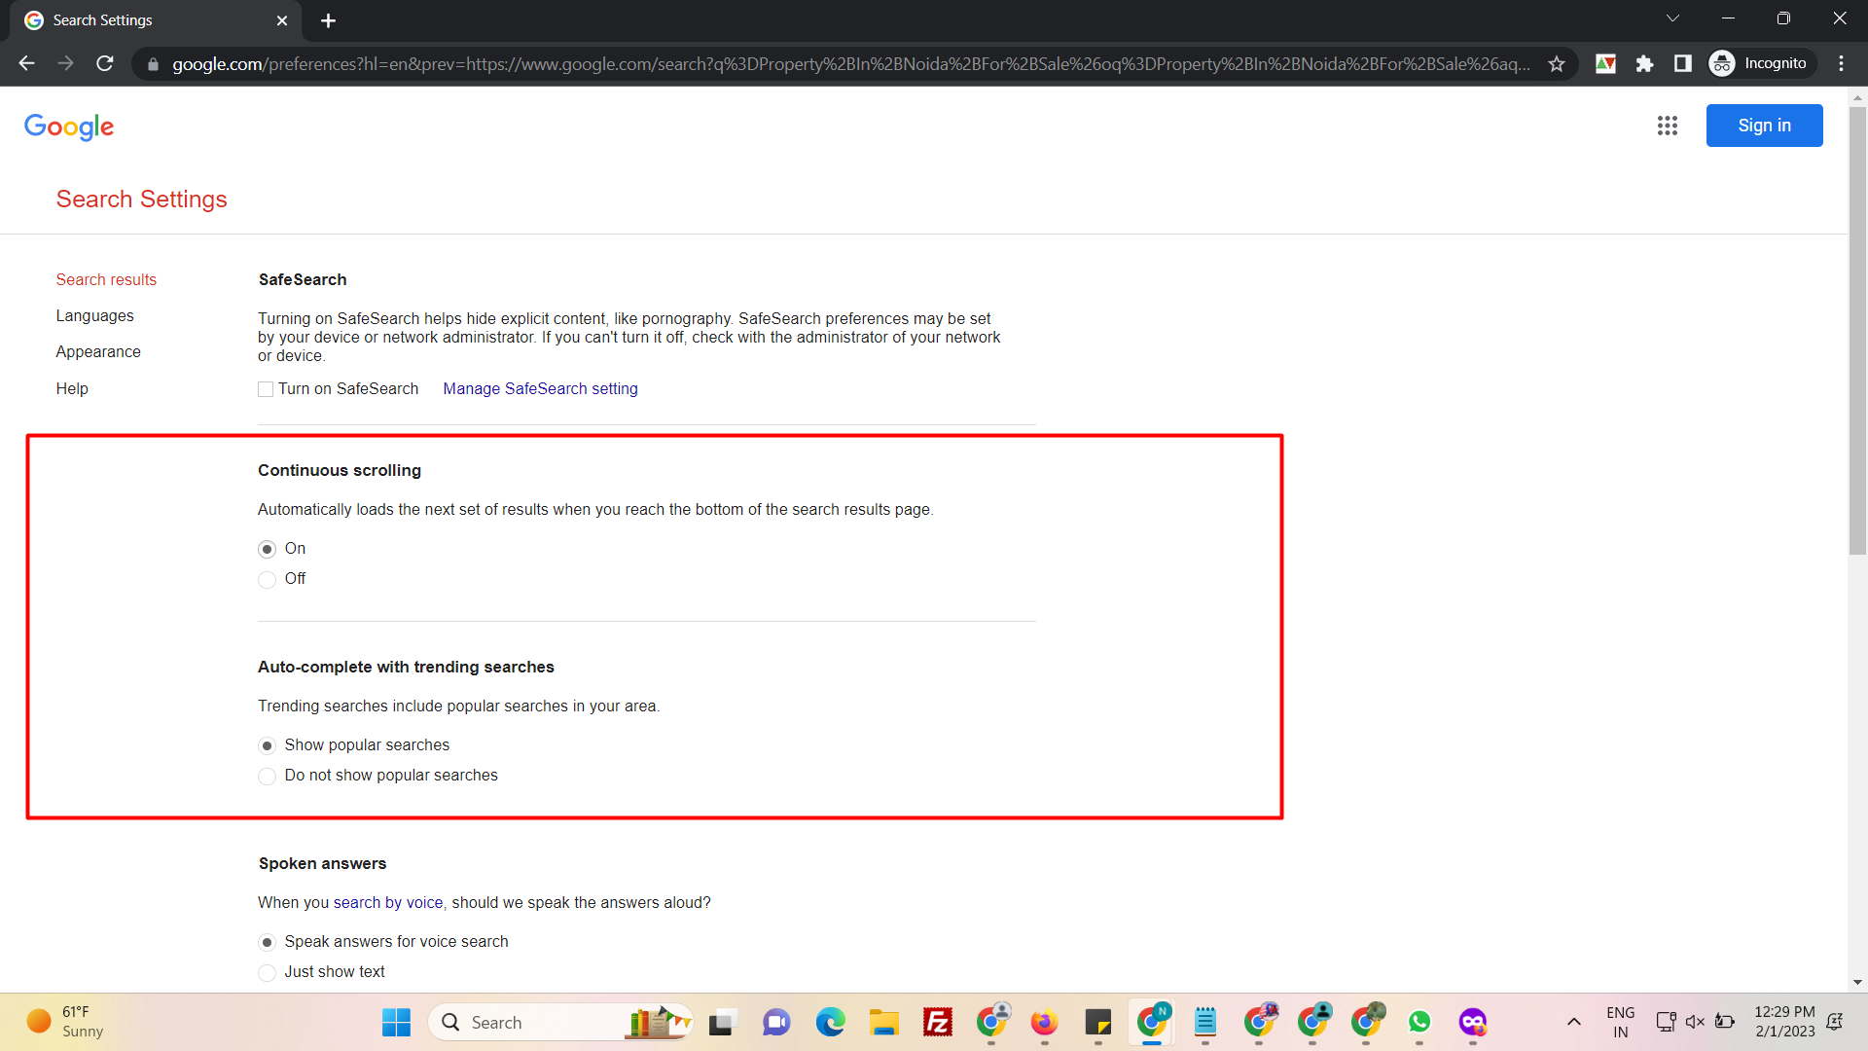Open the Google apps grid menu

(1668, 126)
